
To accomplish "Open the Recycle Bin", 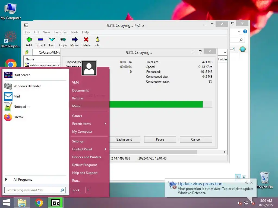I will pyautogui.click(x=265, y=180).
